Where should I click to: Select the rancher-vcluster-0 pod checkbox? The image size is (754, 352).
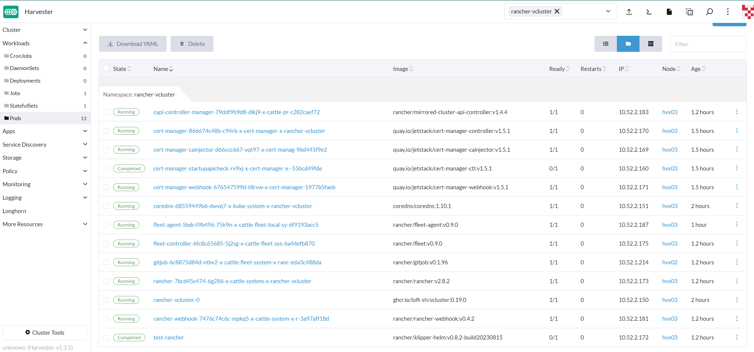106,300
